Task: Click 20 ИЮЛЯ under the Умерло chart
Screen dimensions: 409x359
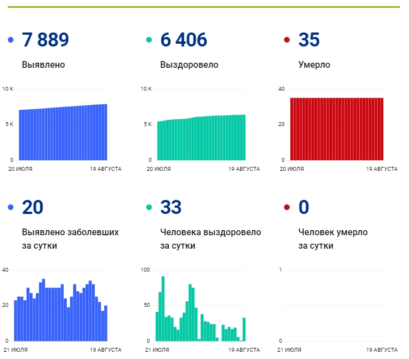Action: click(291, 169)
